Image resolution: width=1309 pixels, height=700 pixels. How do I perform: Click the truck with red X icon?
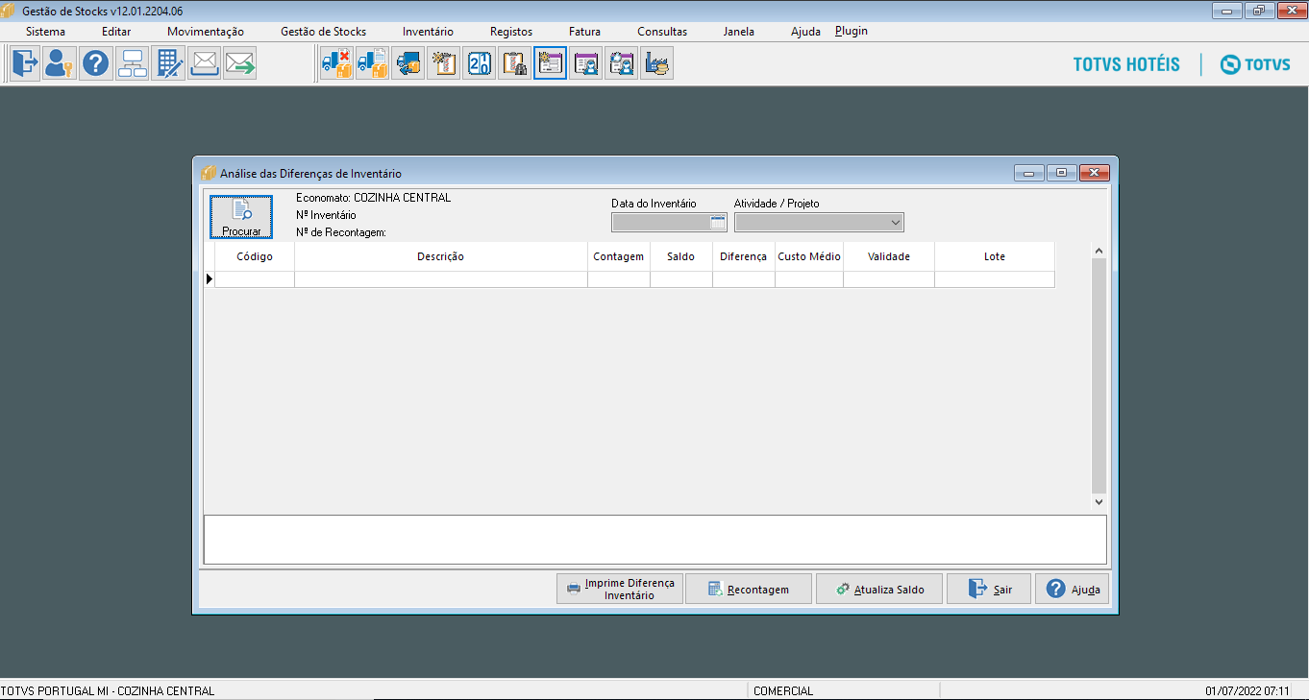(336, 63)
